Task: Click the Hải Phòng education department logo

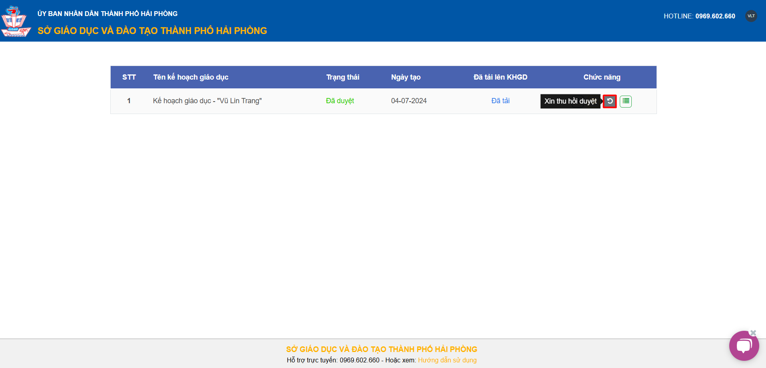Action: point(15,21)
